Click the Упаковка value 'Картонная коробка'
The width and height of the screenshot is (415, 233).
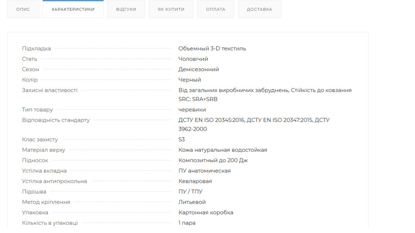(205, 212)
